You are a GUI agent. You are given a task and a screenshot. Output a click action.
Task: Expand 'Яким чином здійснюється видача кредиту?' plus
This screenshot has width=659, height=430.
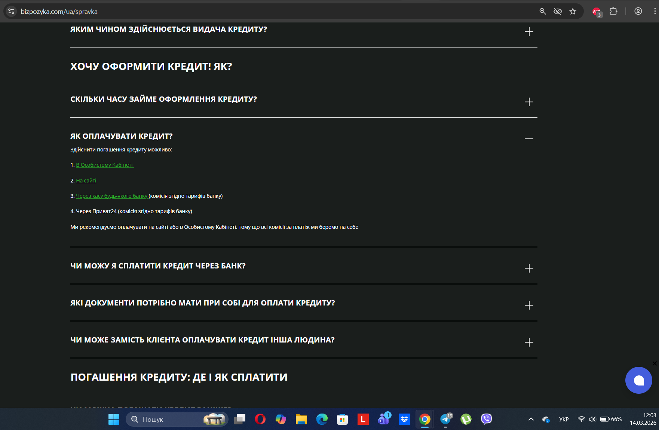pyautogui.click(x=529, y=32)
